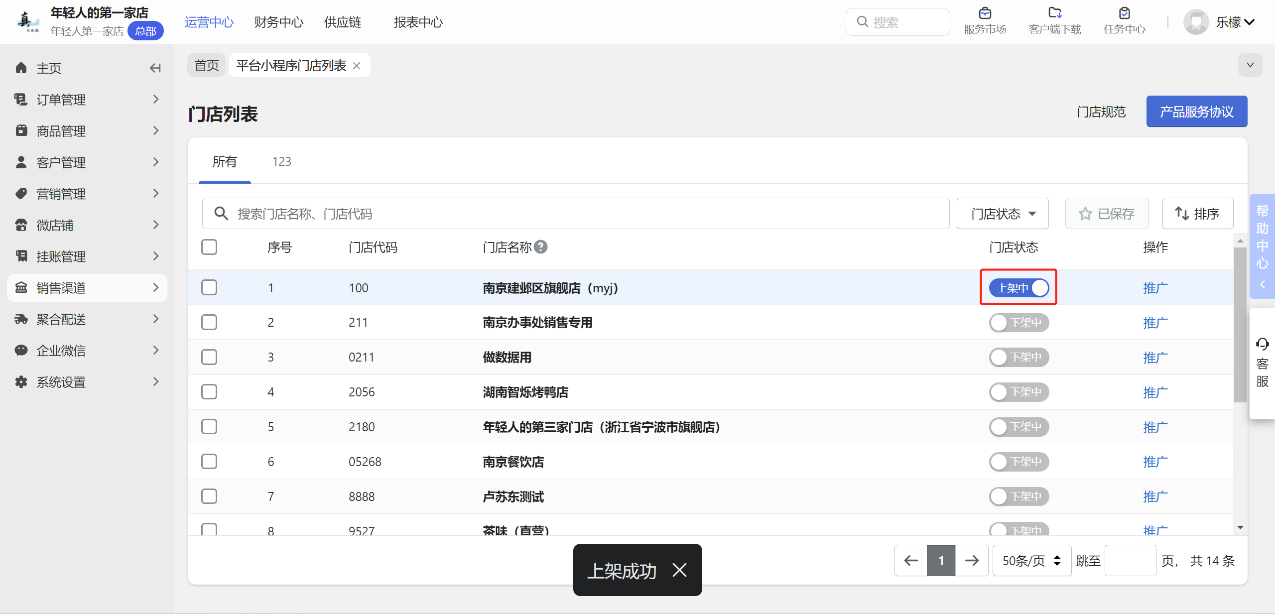Click the help icon beside 门店名称
1275x614 pixels.
(x=540, y=247)
